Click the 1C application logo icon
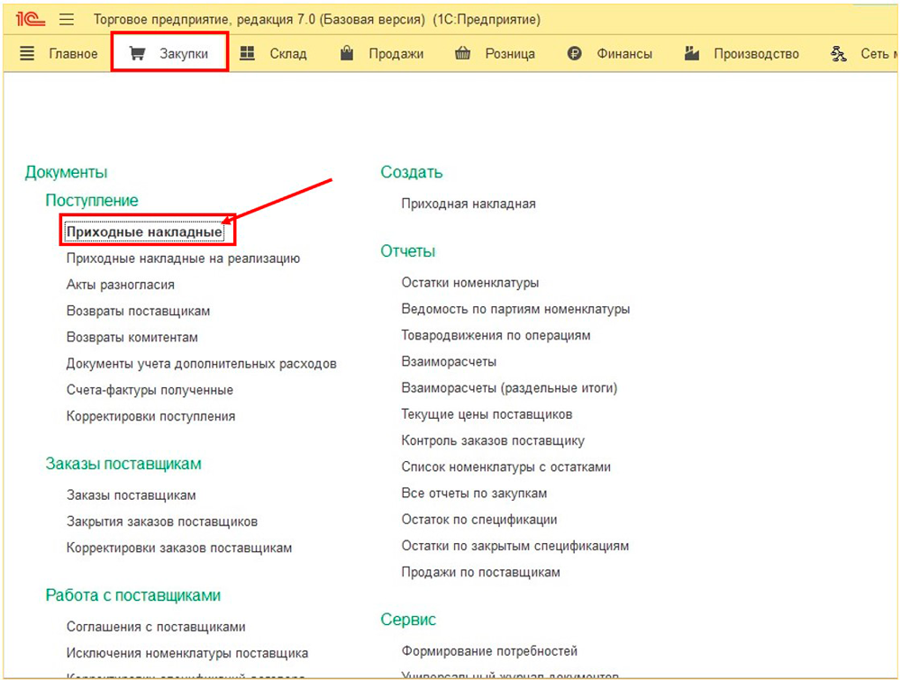The height and width of the screenshot is (680, 901). (31, 19)
